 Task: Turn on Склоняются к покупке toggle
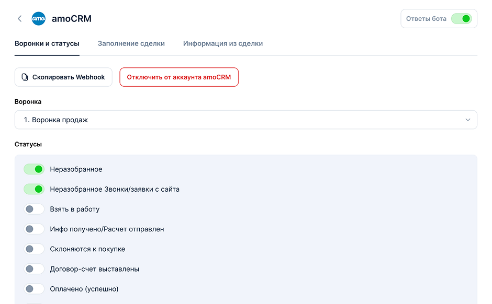click(34, 249)
